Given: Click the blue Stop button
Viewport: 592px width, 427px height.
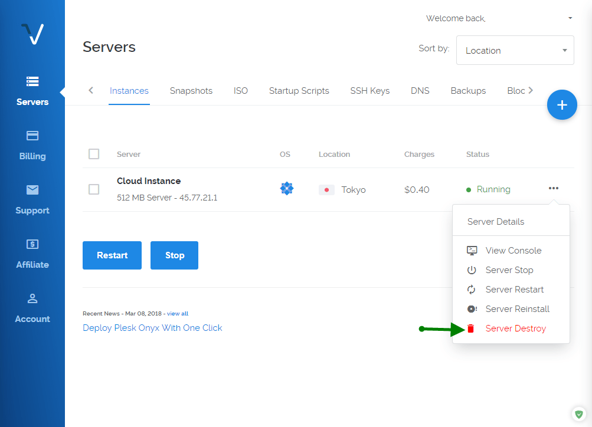Looking at the screenshot, I should pos(175,255).
